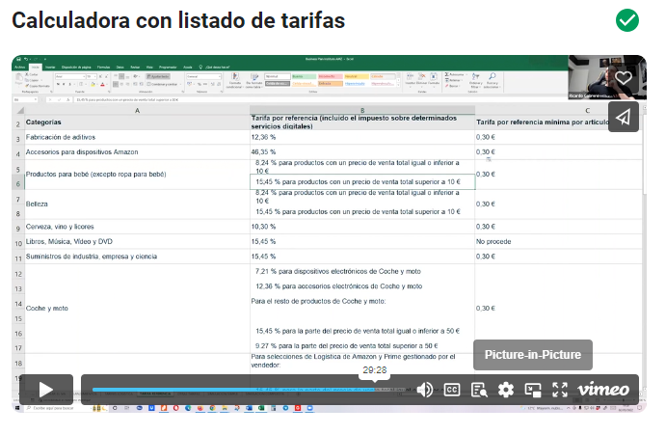Click the '12,36 %' cell for Fabricación de aditivos
The image size is (666, 435).
(x=362, y=137)
